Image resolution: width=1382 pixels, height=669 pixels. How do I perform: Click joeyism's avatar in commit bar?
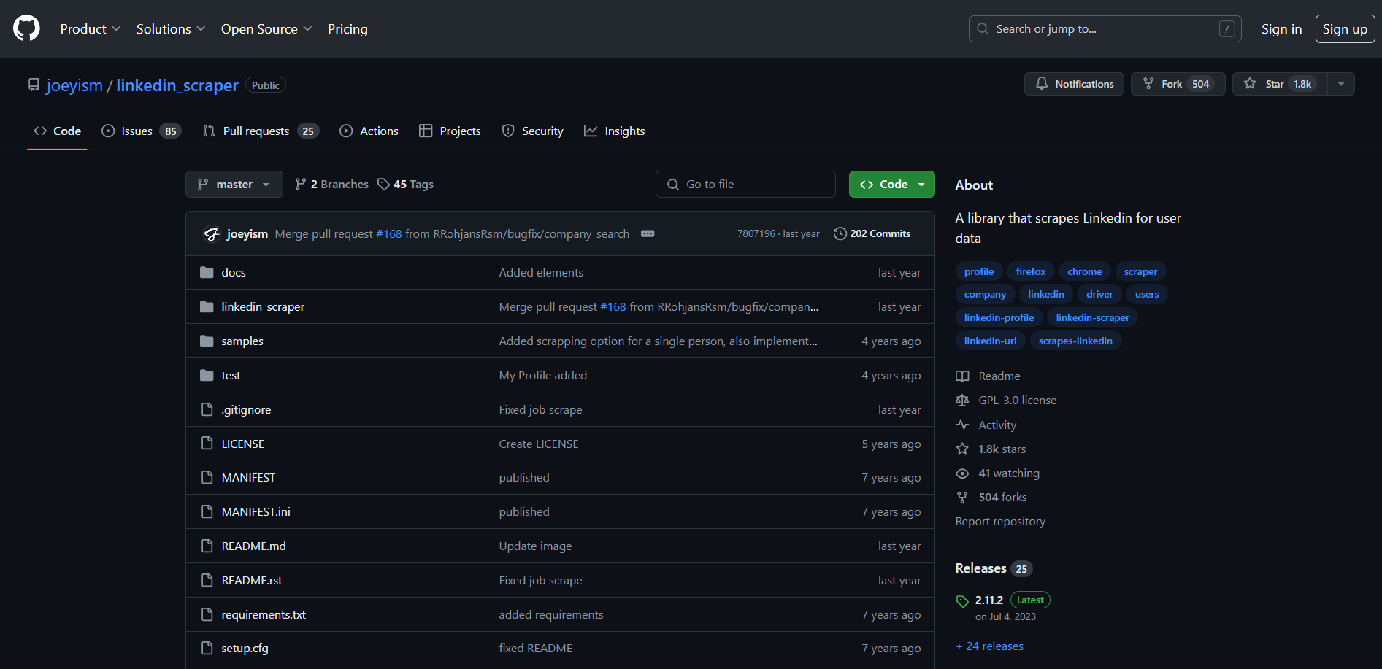click(212, 233)
